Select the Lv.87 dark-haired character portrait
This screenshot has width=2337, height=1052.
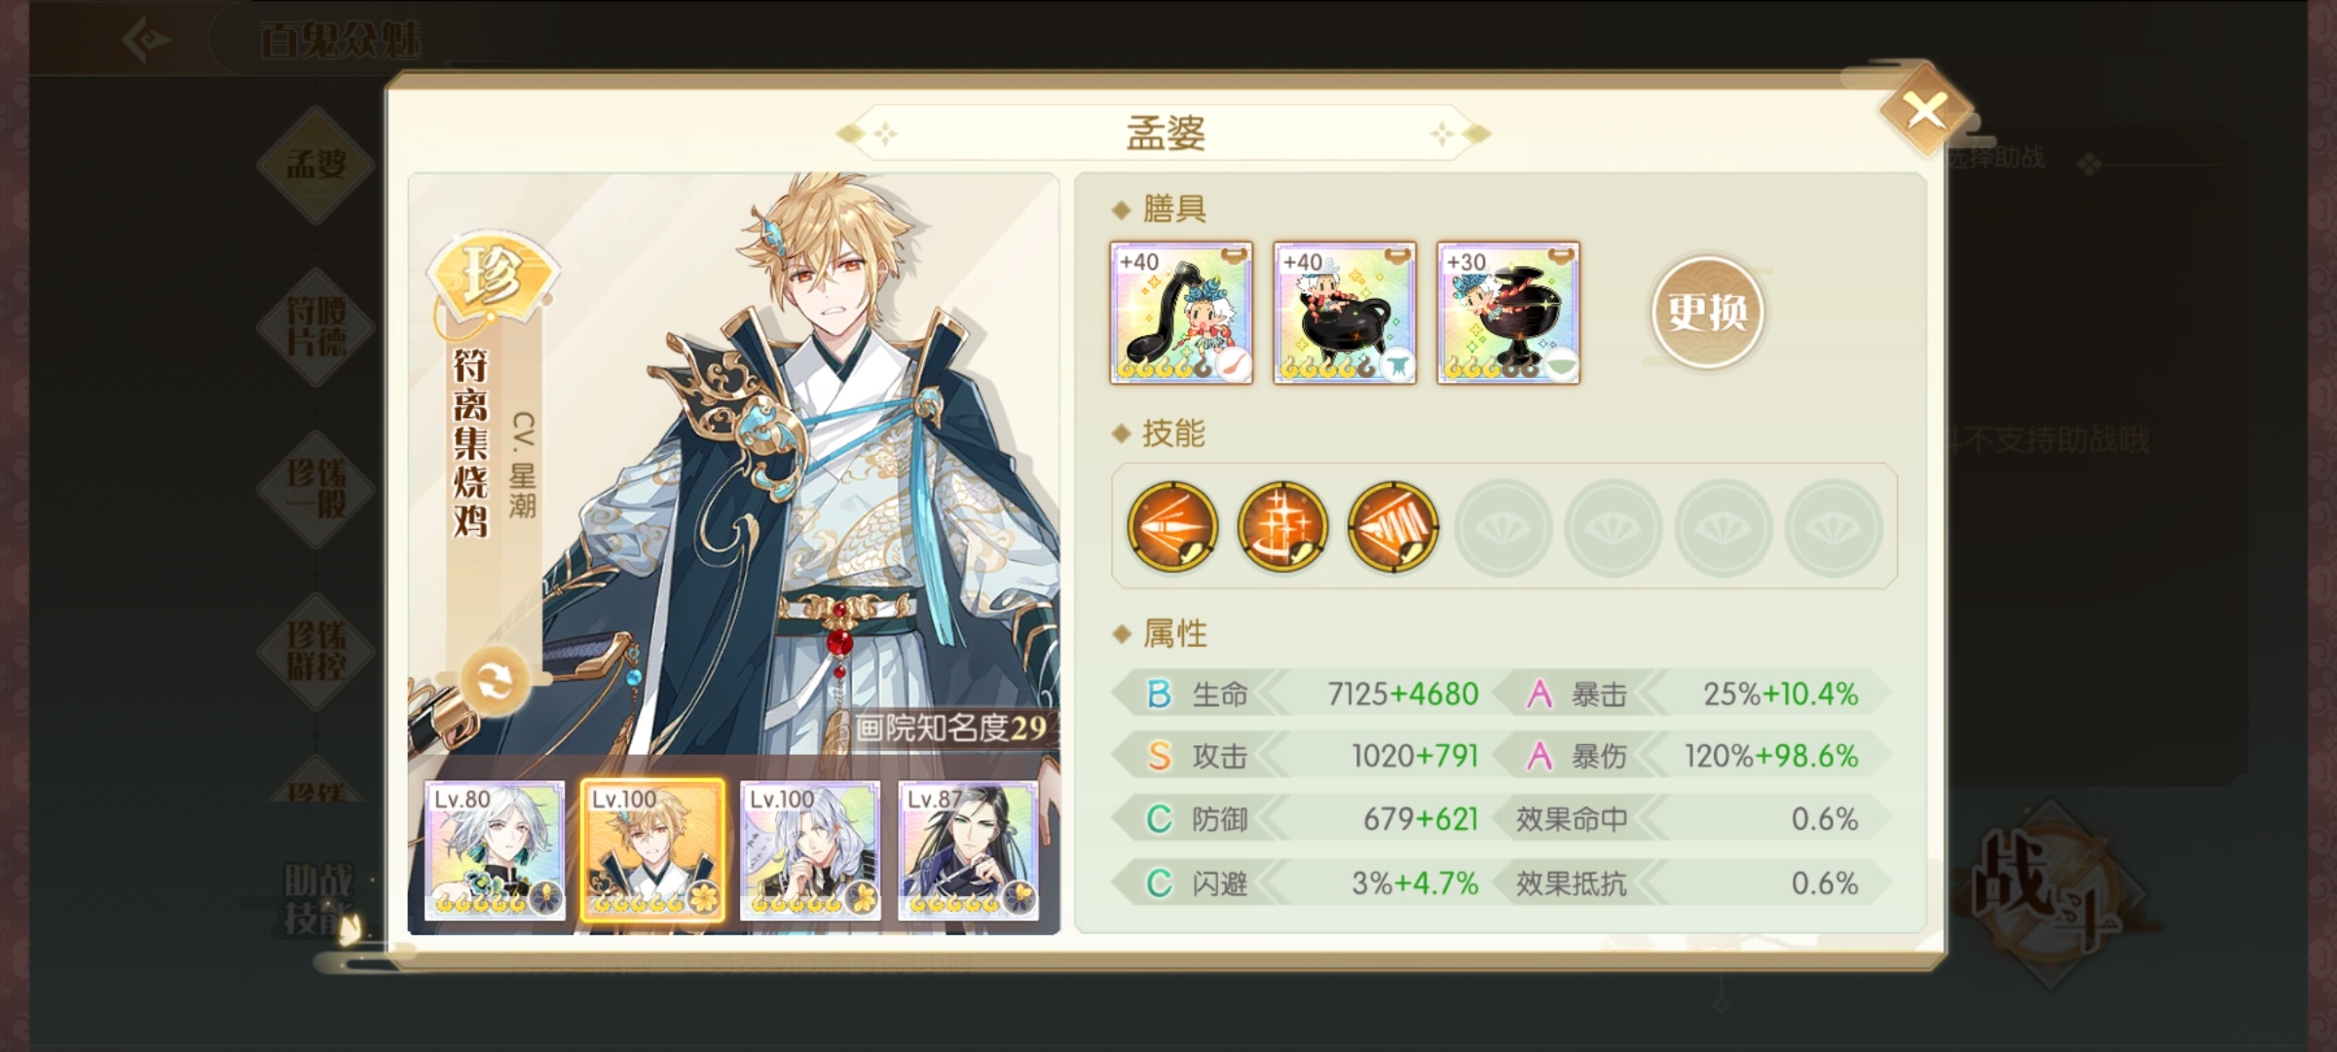tap(968, 850)
